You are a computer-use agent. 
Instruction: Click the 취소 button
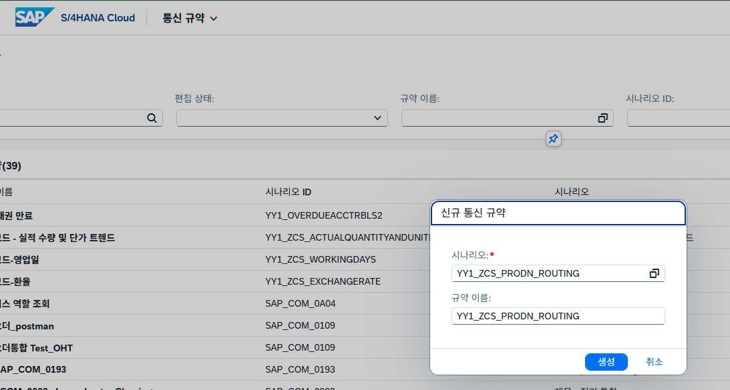(x=654, y=361)
